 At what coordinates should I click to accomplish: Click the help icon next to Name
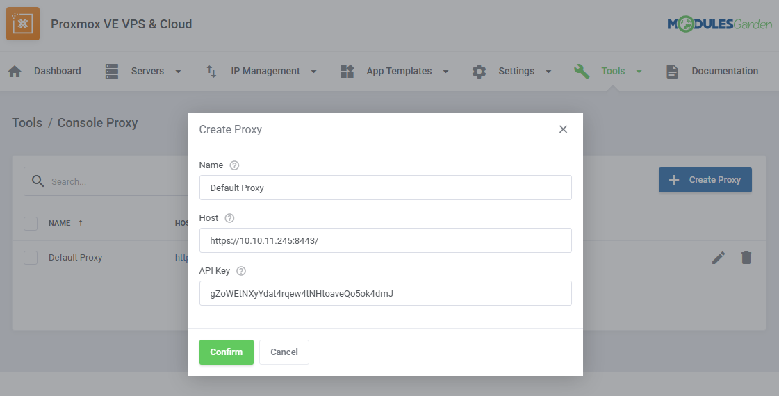coord(234,165)
